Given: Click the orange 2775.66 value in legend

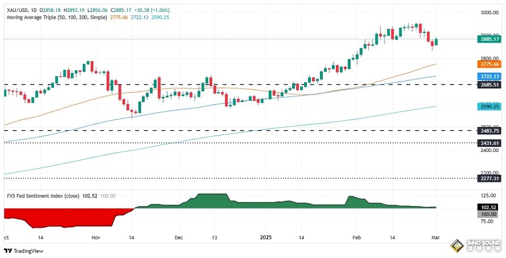Looking at the screenshot, I should (119, 18).
